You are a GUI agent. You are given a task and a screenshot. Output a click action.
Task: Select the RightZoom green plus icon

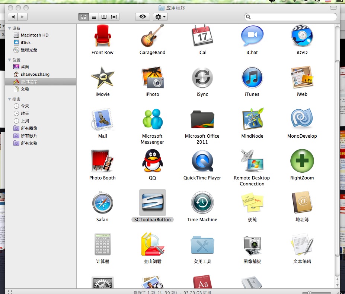click(302, 161)
